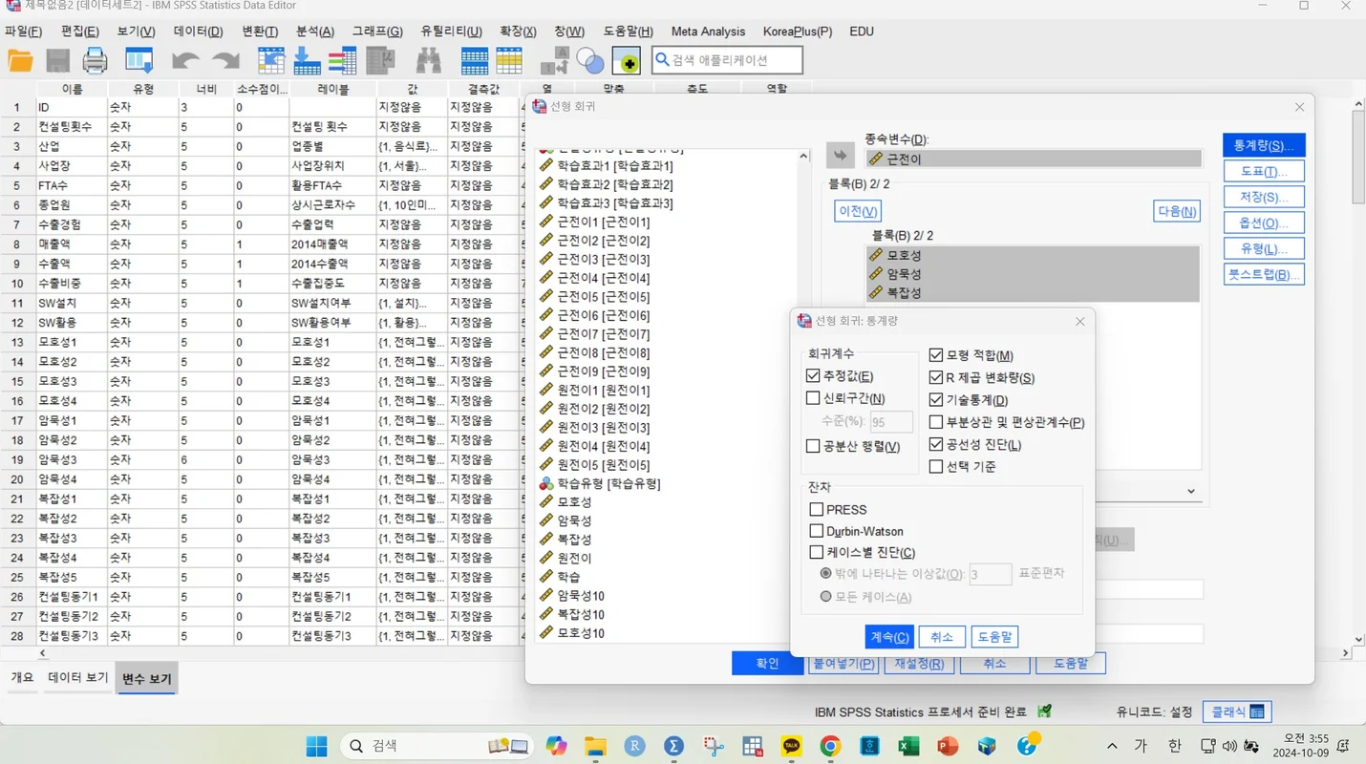Open the Variables info toolbar icon
The image size is (1366, 764).
click(x=342, y=61)
